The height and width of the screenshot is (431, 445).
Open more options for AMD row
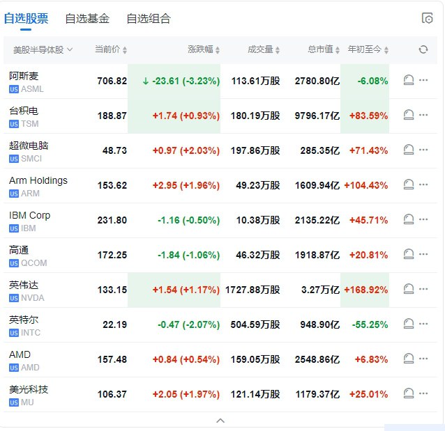pos(423,359)
